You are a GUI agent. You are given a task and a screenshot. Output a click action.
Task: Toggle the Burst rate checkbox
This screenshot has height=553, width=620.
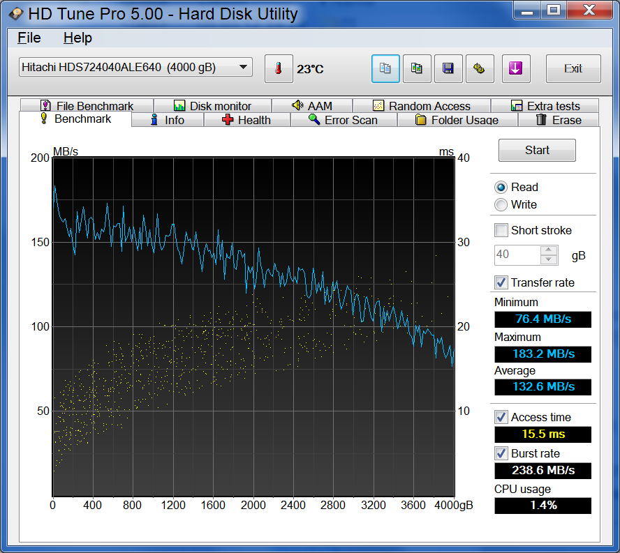pyautogui.click(x=501, y=453)
